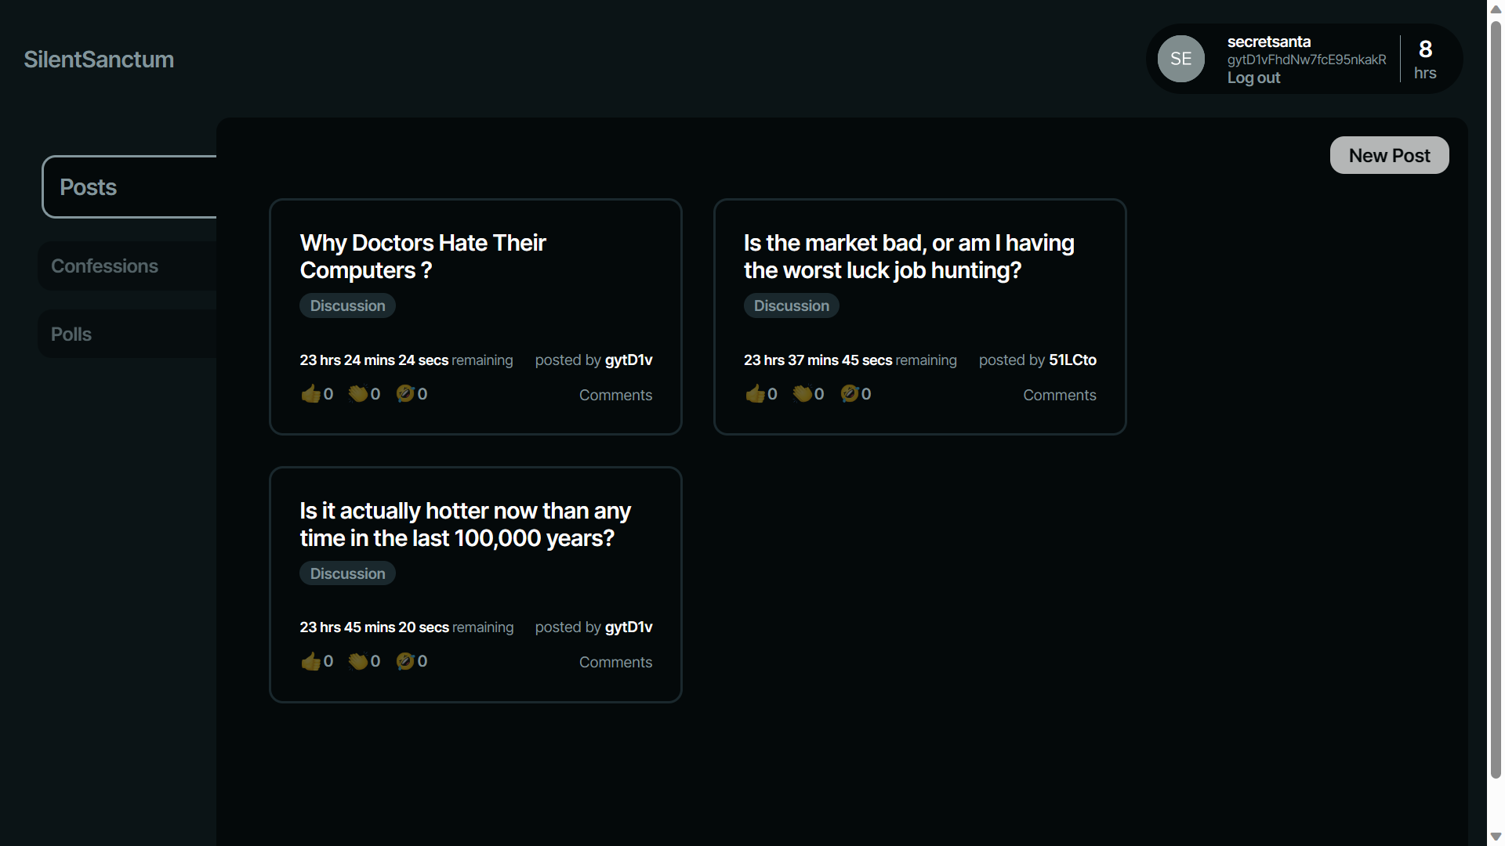Open Comments on Doctors Hate Computers post
This screenshot has height=846, width=1505.
(x=615, y=396)
